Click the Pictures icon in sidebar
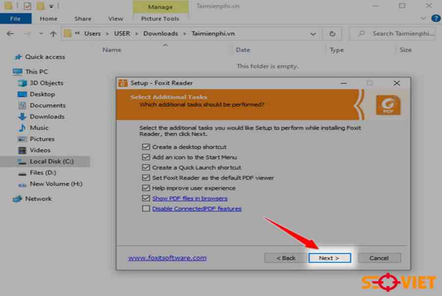Image resolution: width=442 pixels, height=296 pixels. 22,139
